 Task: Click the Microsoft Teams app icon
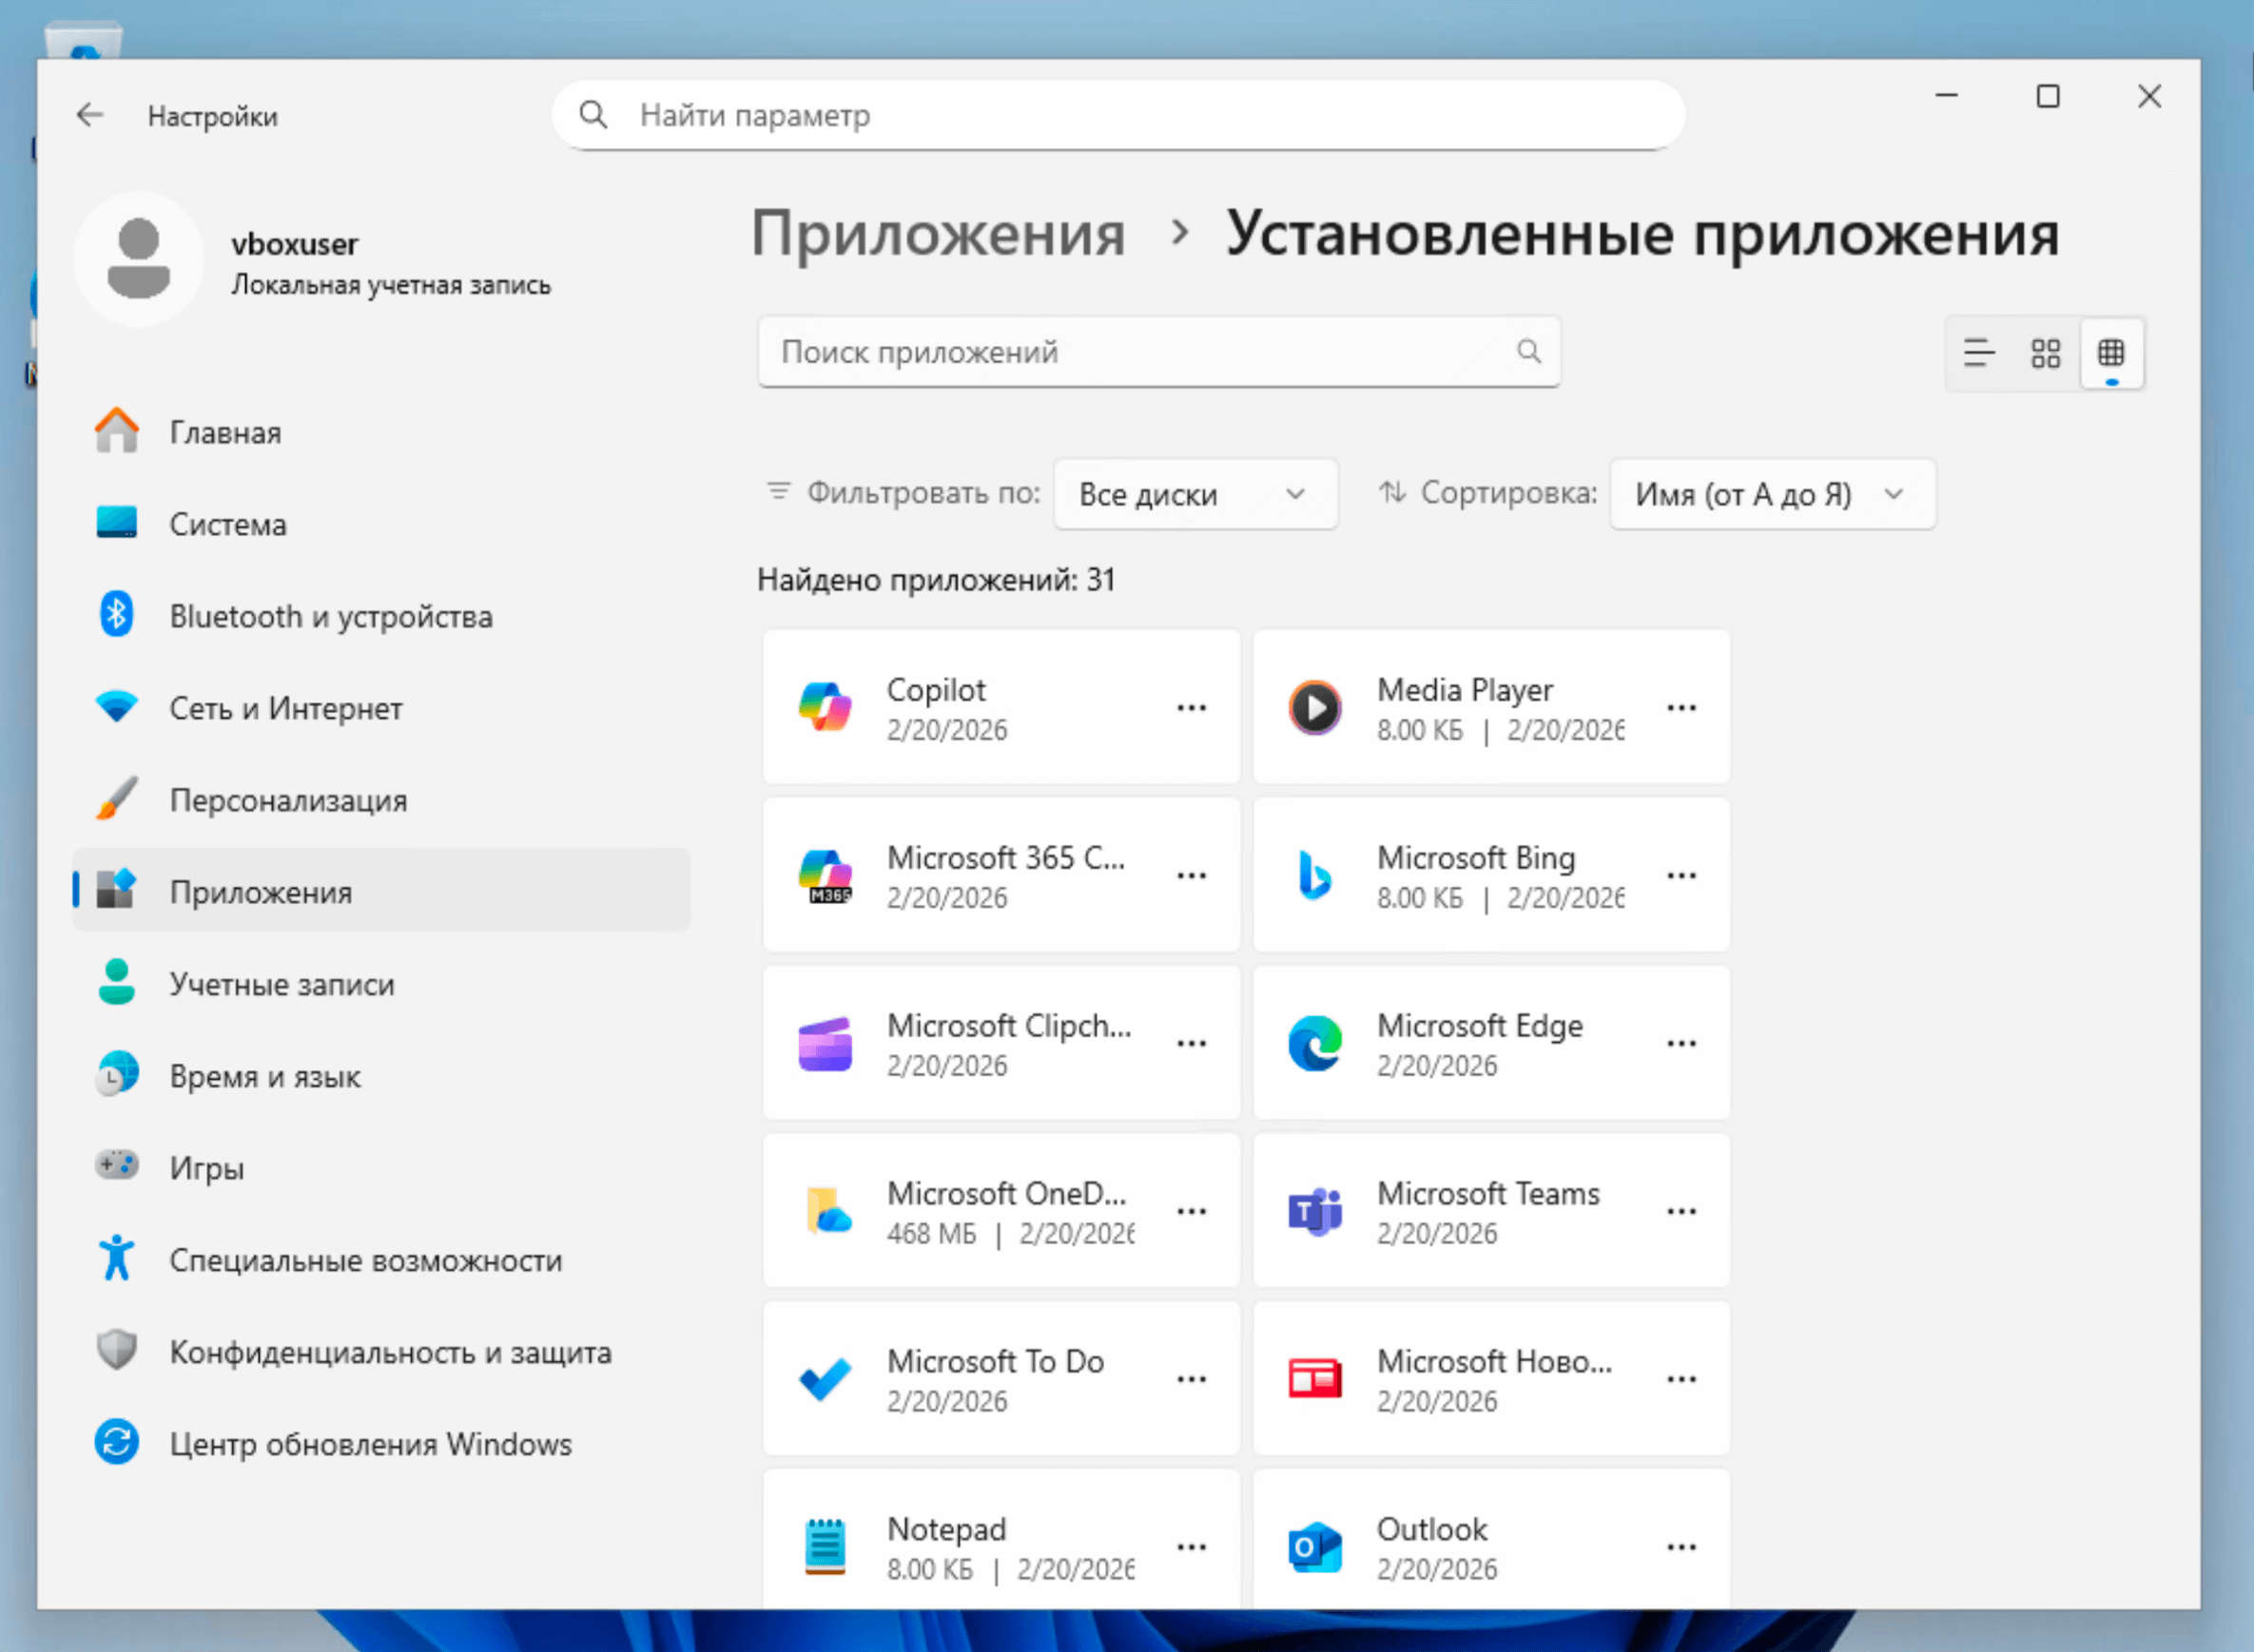click(1314, 1212)
